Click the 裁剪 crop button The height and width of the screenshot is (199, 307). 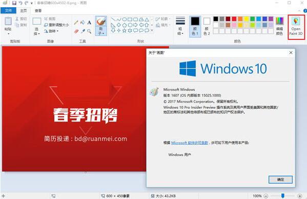50,19
